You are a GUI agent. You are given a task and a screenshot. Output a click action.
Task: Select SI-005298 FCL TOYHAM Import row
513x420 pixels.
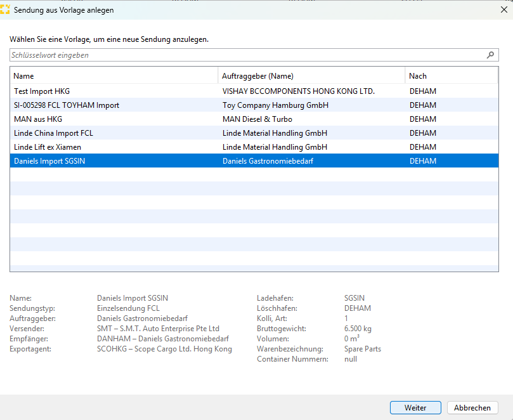point(67,105)
